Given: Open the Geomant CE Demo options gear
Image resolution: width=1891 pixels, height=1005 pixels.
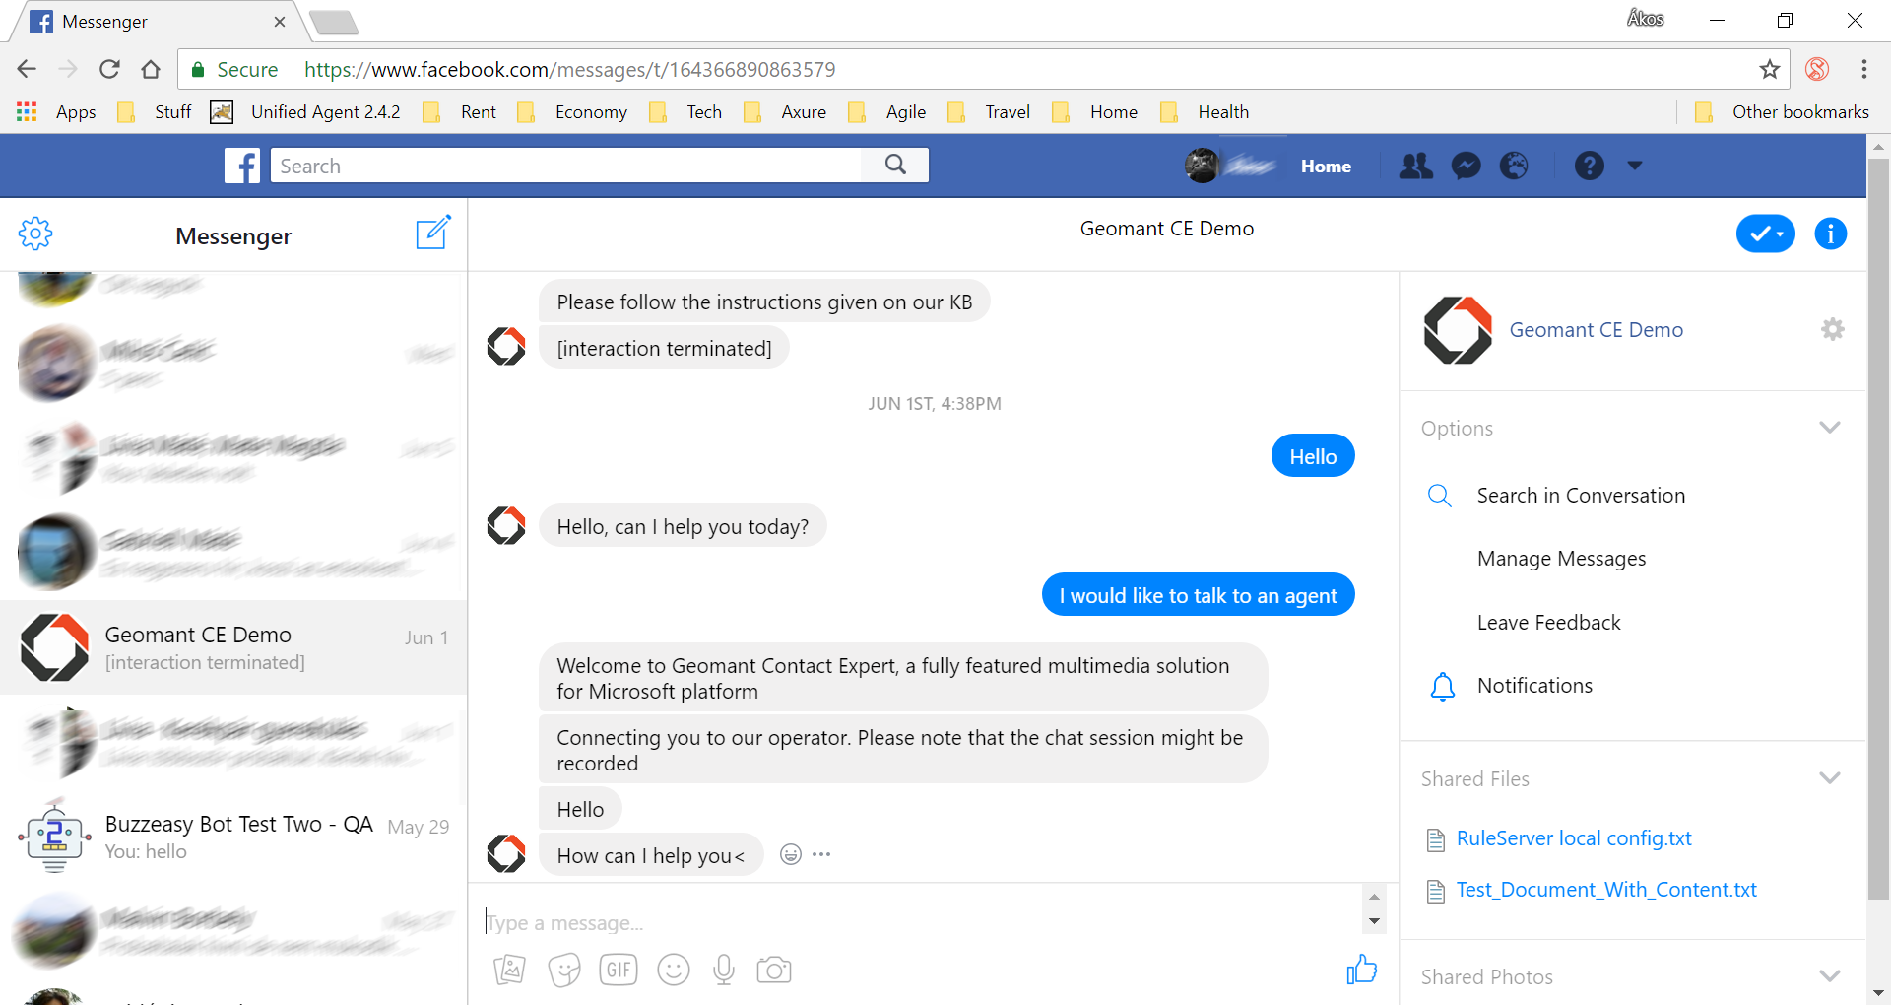Looking at the screenshot, I should (x=1833, y=329).
